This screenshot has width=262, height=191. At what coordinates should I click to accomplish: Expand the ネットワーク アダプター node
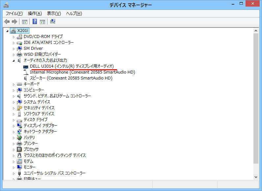[14, 132]
